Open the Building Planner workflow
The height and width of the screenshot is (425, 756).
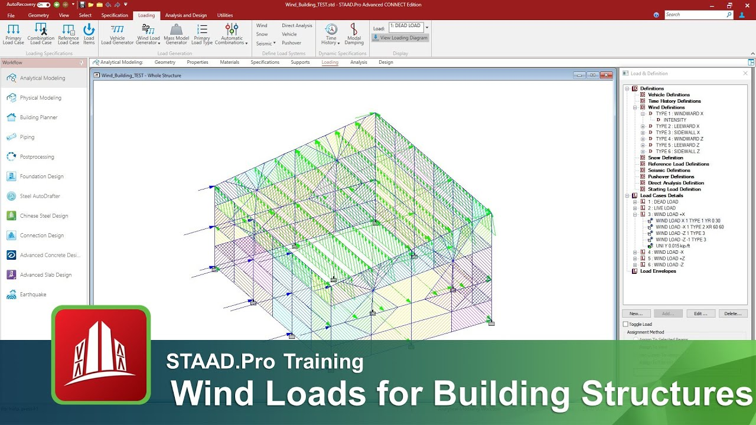44,117
